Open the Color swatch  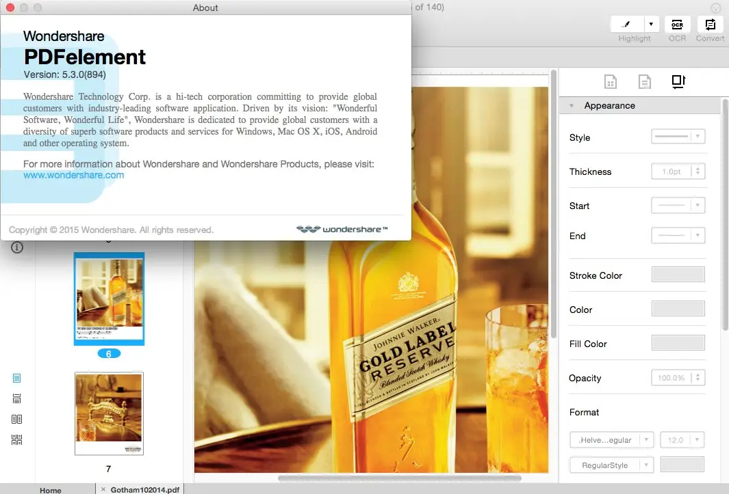(678, 309)
